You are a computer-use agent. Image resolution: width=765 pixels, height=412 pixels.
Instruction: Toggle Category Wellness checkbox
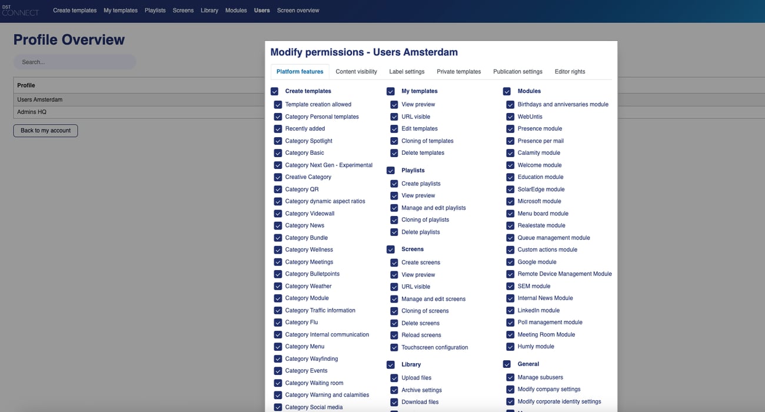(x=278, y=250)
